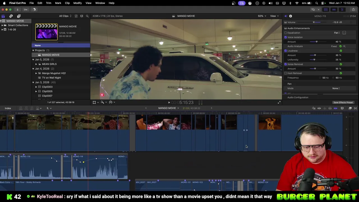Open the Trim menu

49,3
